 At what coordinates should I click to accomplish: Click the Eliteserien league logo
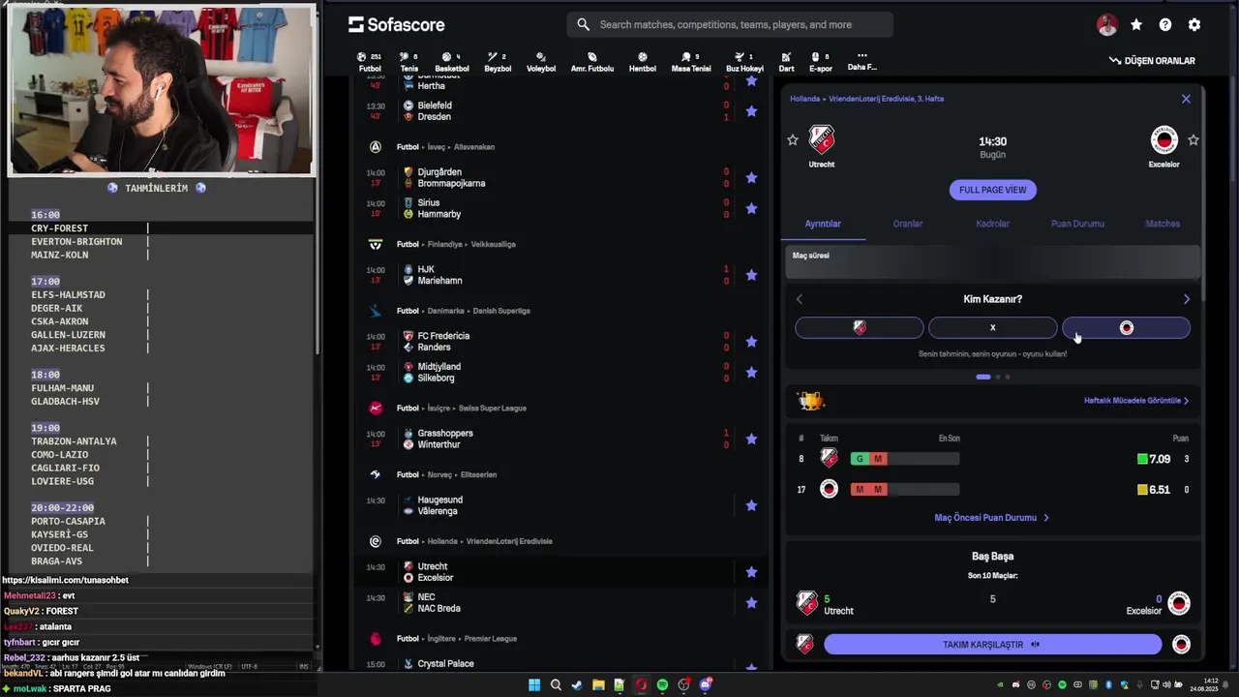point(376,474)
